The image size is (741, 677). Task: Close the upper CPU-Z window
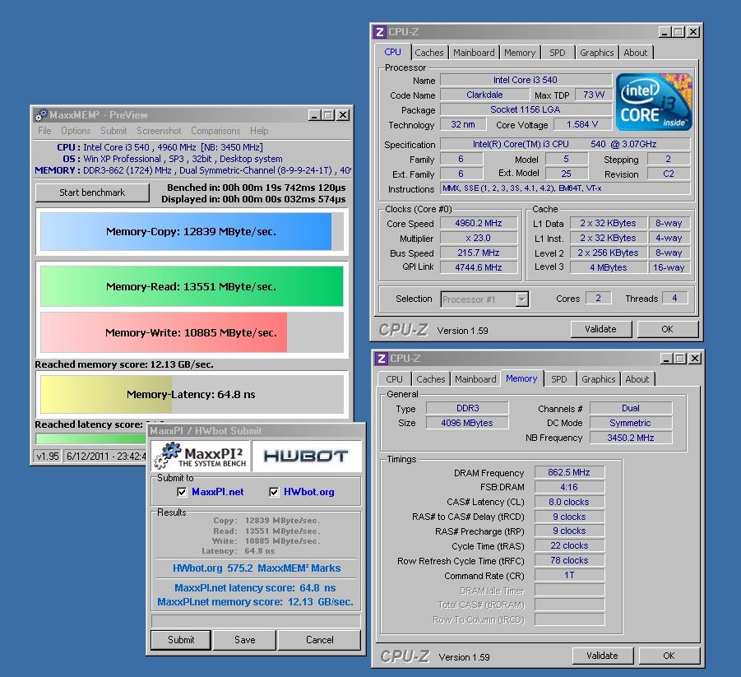tap(693, 32)
